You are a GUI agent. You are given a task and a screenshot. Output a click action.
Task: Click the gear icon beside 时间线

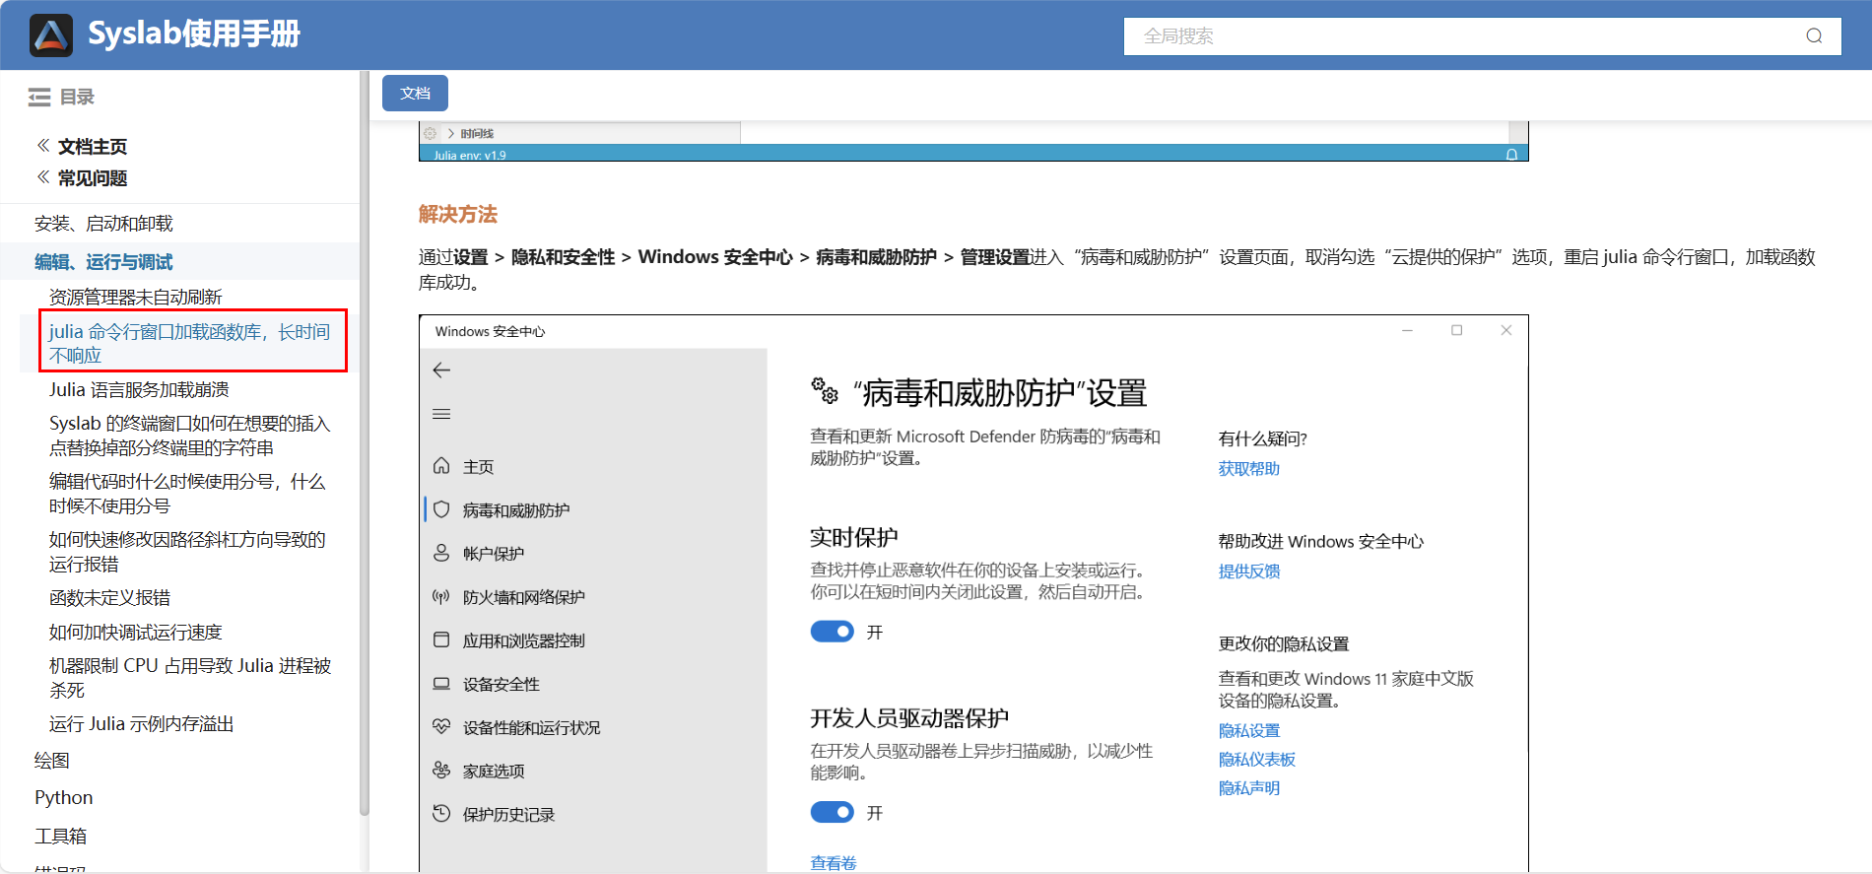430,133
